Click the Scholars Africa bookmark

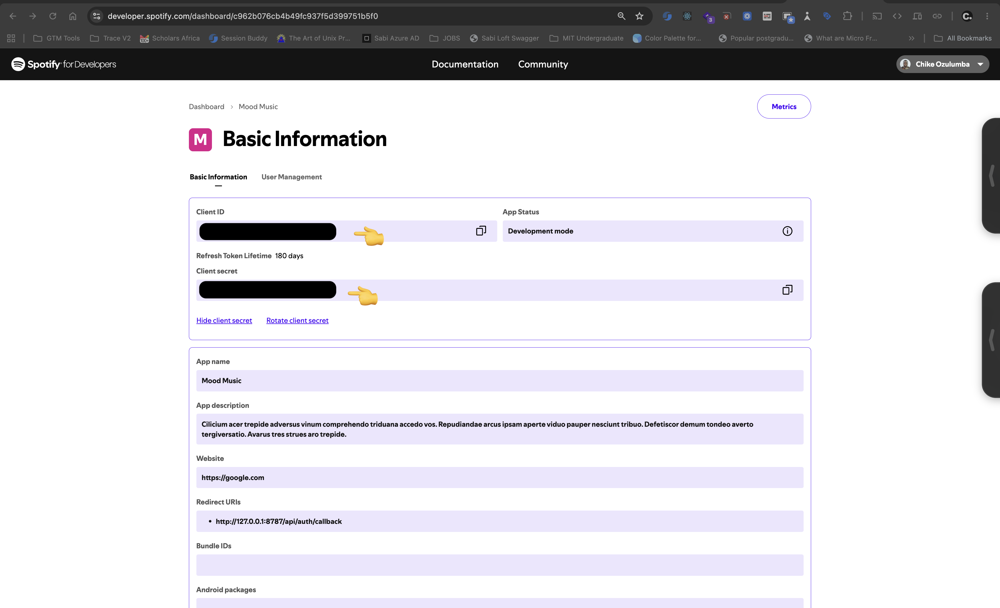[170, 38]
